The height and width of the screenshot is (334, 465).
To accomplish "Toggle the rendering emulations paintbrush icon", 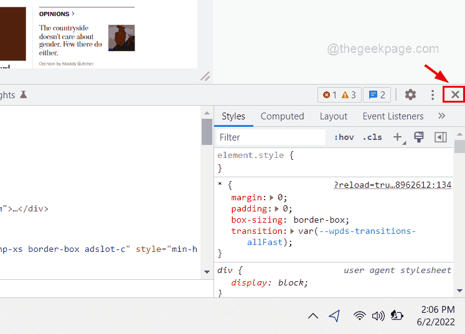I will pyautogui.click(x=419, y=137).
